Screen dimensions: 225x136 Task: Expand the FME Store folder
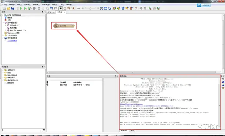coord(3,78)
